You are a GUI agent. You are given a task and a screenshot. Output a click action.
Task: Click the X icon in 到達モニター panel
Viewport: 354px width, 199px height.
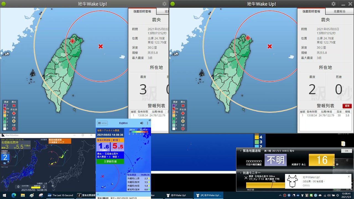click(246, 178)
